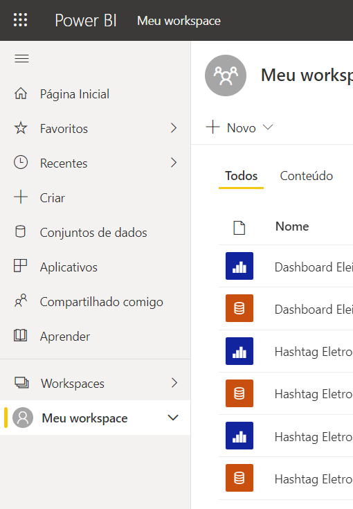Click the Workspaces label in sidebar

(73, 384)
